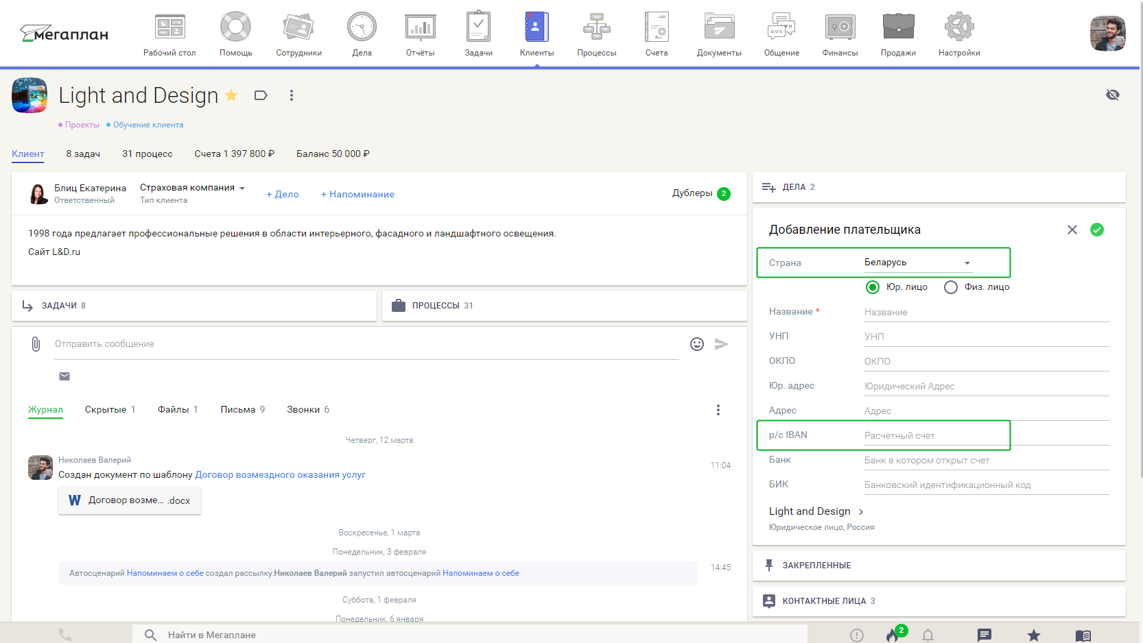This screenshot has height=643, width=1143.
Task: Send the message with the arrow icon
Action: (x=721, y=344)
